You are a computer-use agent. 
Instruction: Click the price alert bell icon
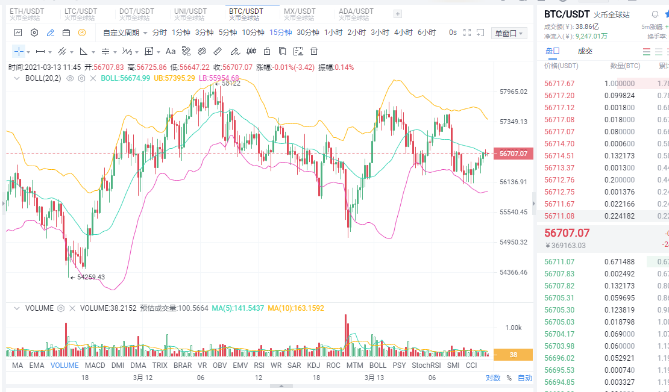[x=655, y=14]
